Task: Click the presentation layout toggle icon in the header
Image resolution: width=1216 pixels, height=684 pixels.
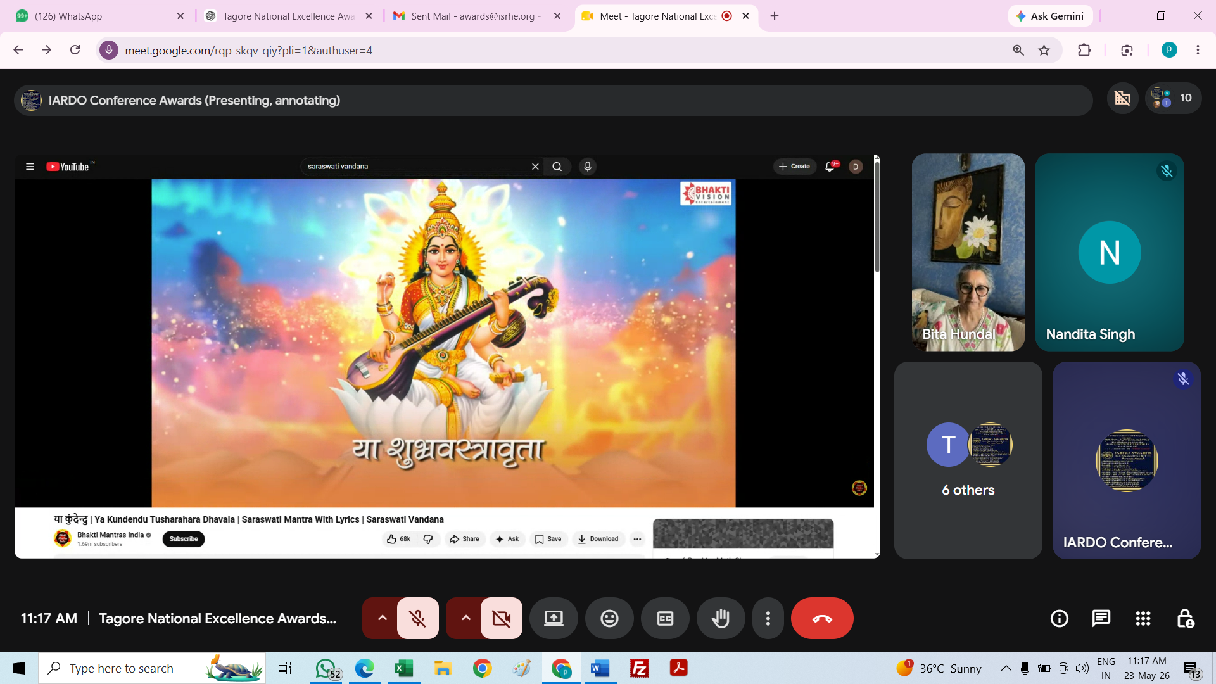Action: point(1122,98)
